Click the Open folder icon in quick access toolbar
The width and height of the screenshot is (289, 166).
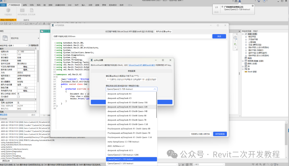point(2,23)
